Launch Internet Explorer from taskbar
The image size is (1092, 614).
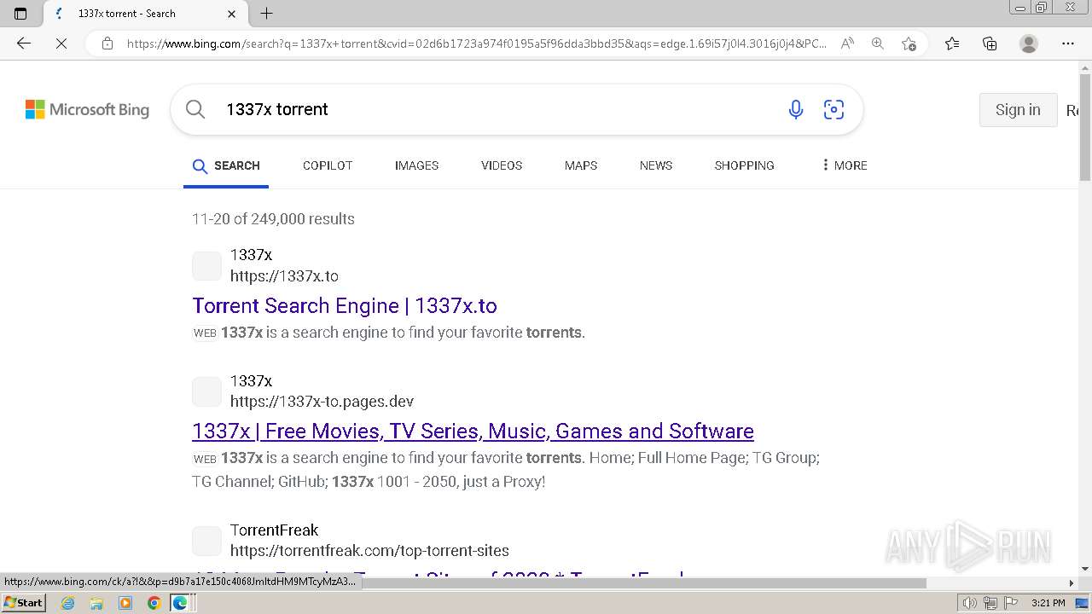68,603
